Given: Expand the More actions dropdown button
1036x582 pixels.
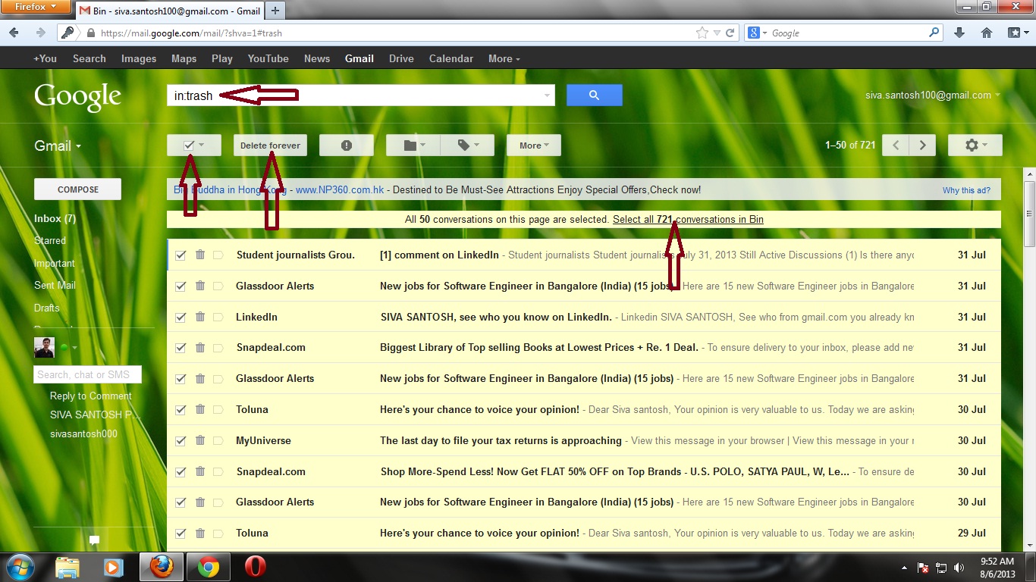Looking at the screenshot, I should click(x=534, y=145).
